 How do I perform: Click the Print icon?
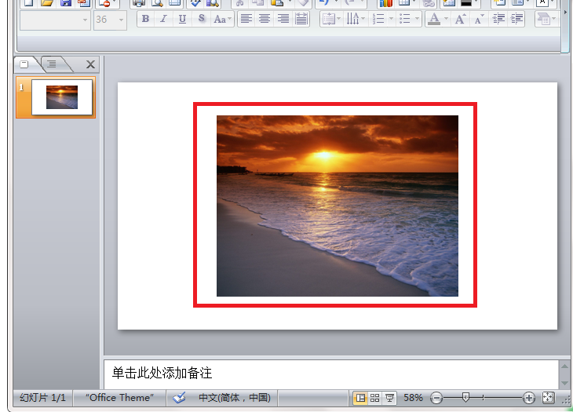pos(139,3)
